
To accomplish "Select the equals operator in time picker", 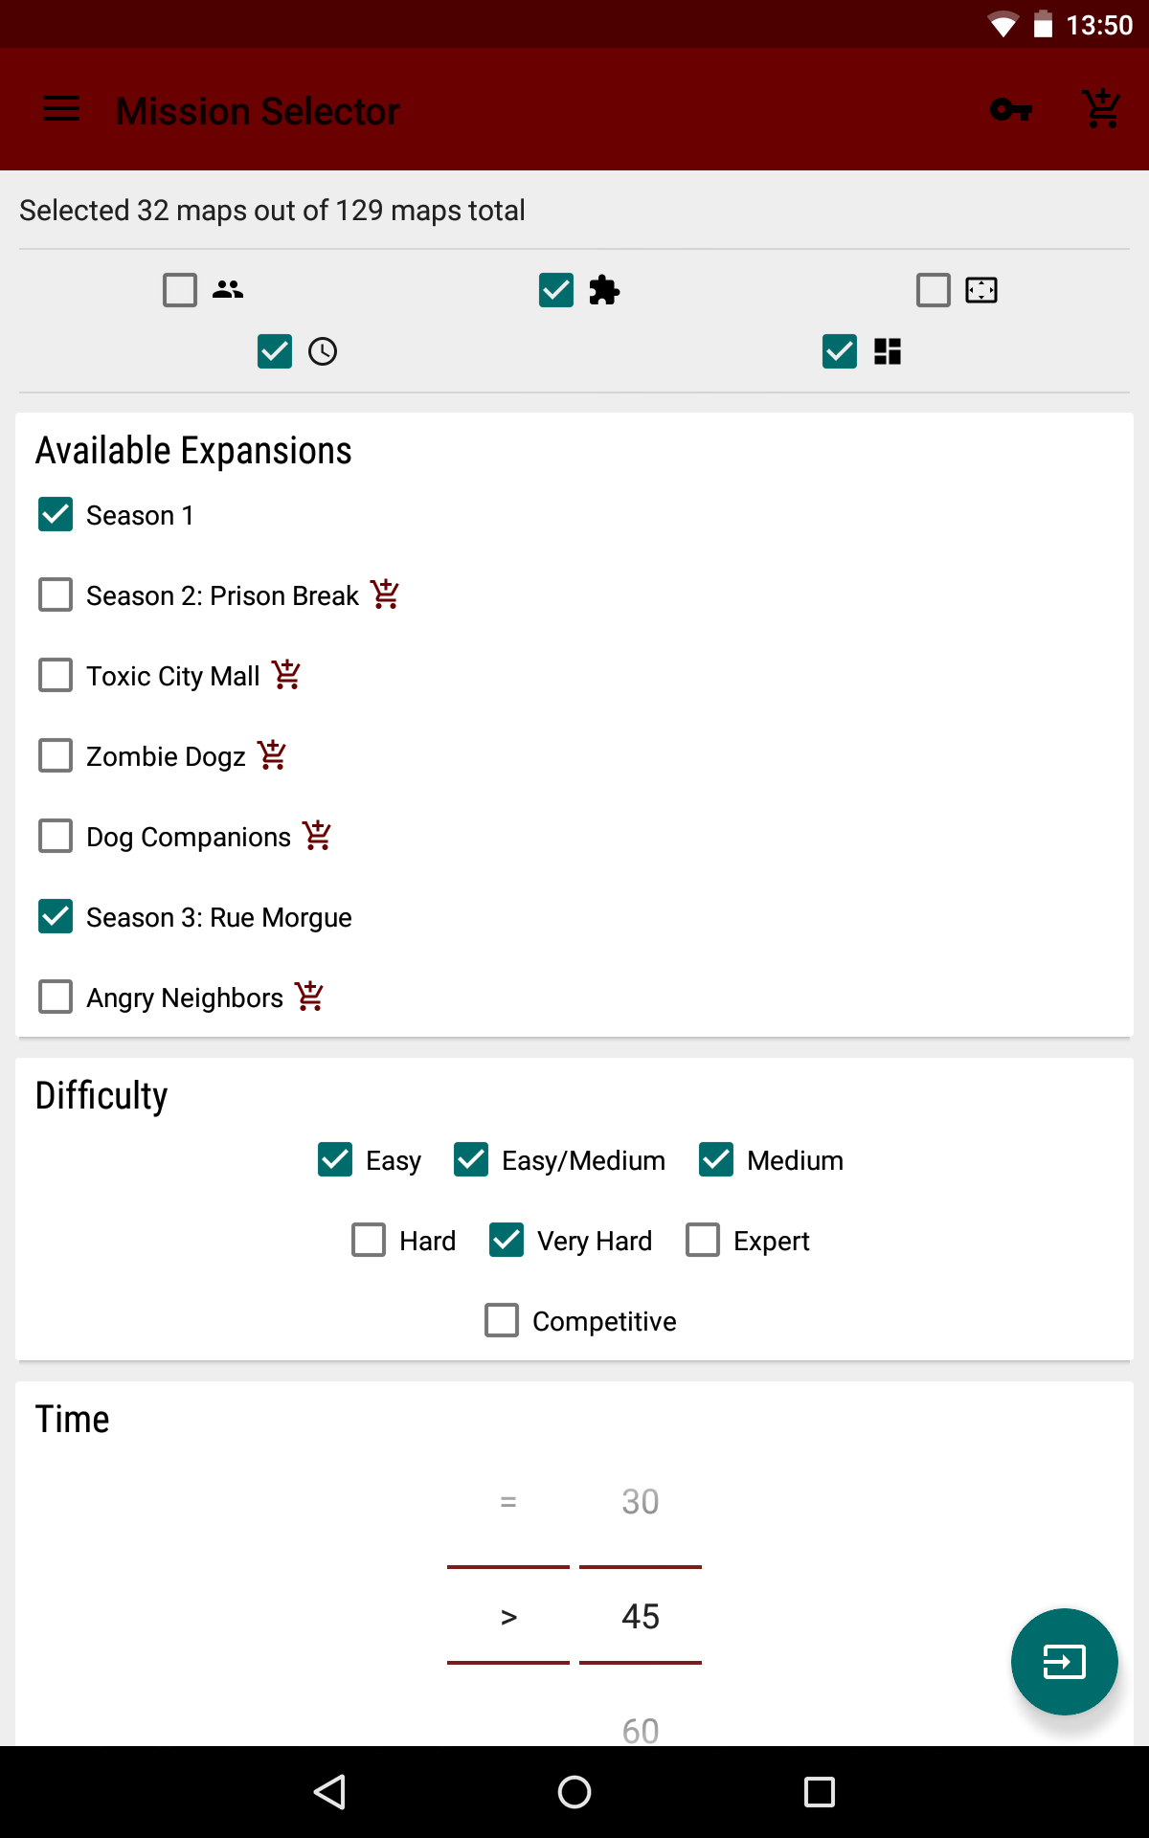I will point(508,1501).
